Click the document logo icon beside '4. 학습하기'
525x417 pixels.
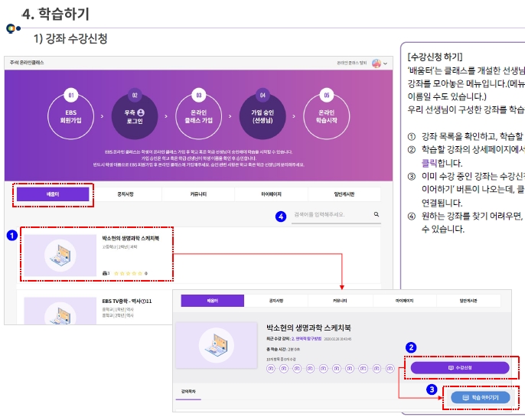coord(11,29)
